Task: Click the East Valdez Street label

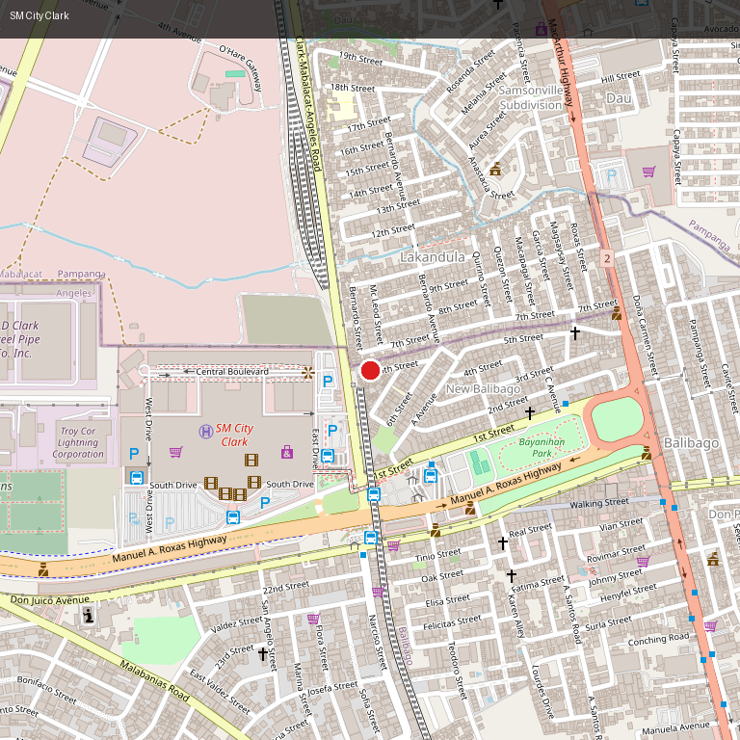Action: pos(220,691)
